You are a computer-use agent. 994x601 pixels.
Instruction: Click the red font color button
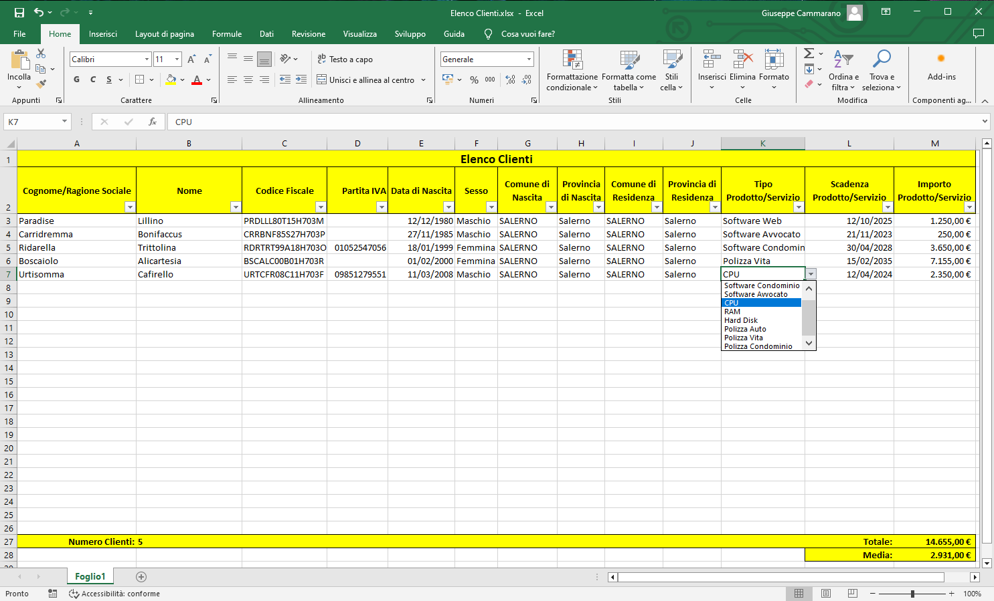coord(197,80)
